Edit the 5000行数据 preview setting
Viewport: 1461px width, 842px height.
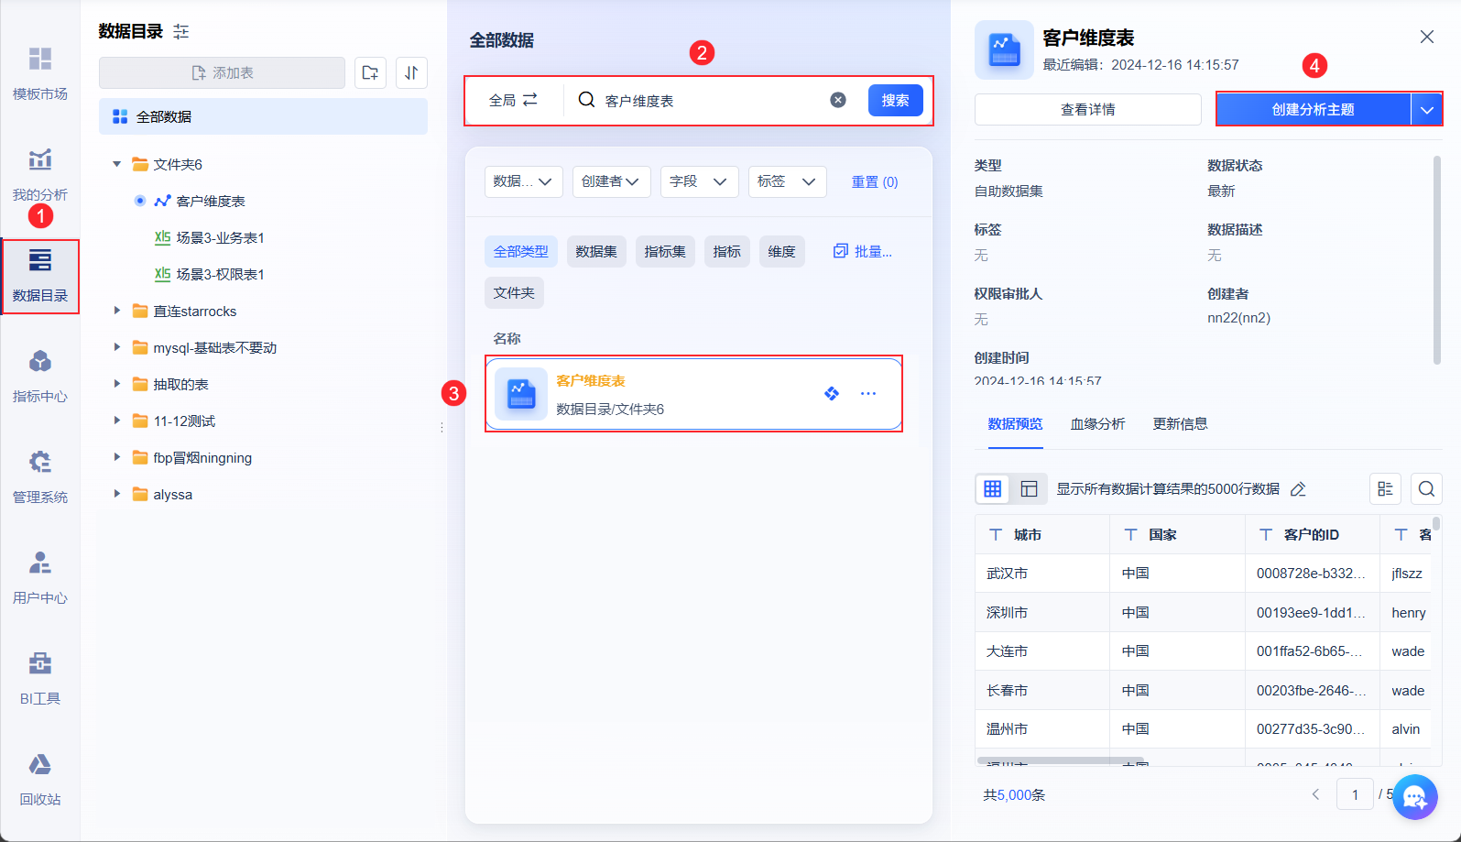1298,489
